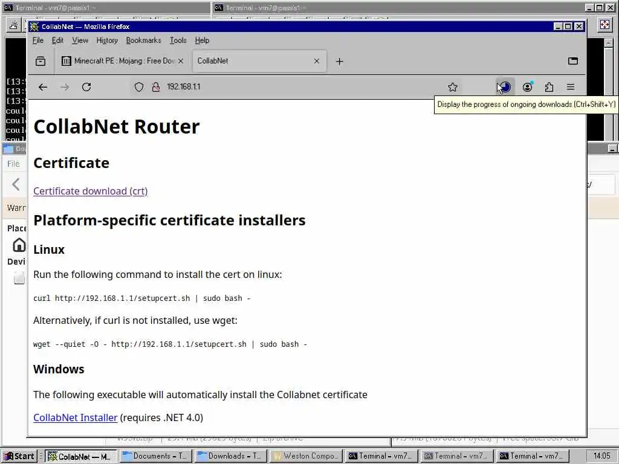This screenshot has width=619, height=464.
Task: Open the History menu
Action: click(x=107, y=40)
